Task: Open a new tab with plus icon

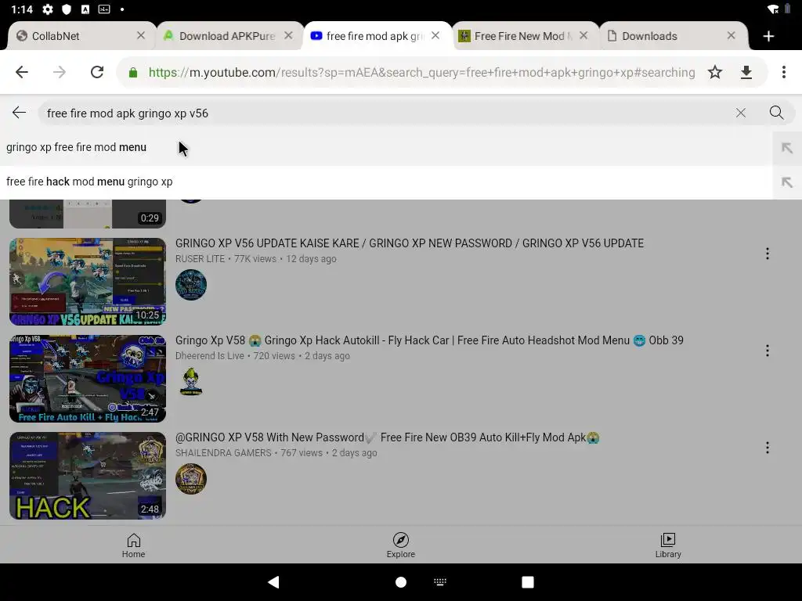Action: pyautogui.click(x=768, y=36)
